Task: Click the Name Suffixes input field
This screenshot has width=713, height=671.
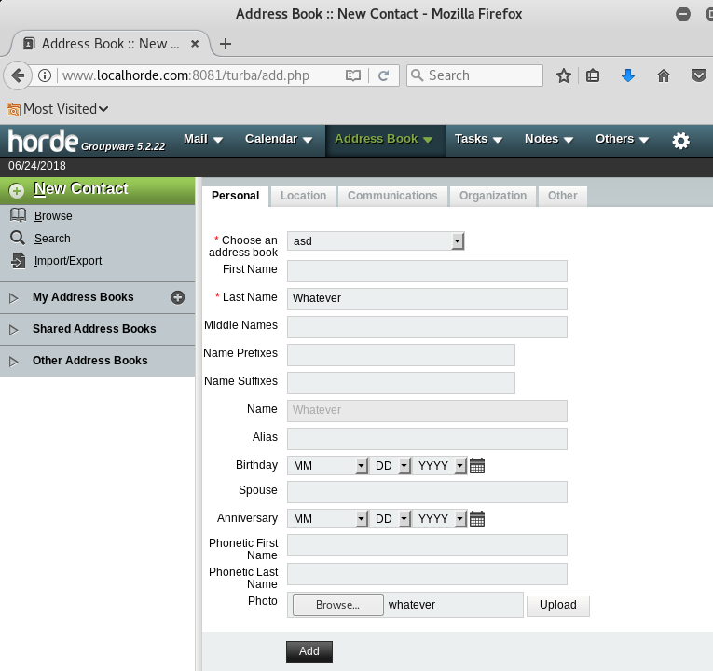Action: point(401,383)
